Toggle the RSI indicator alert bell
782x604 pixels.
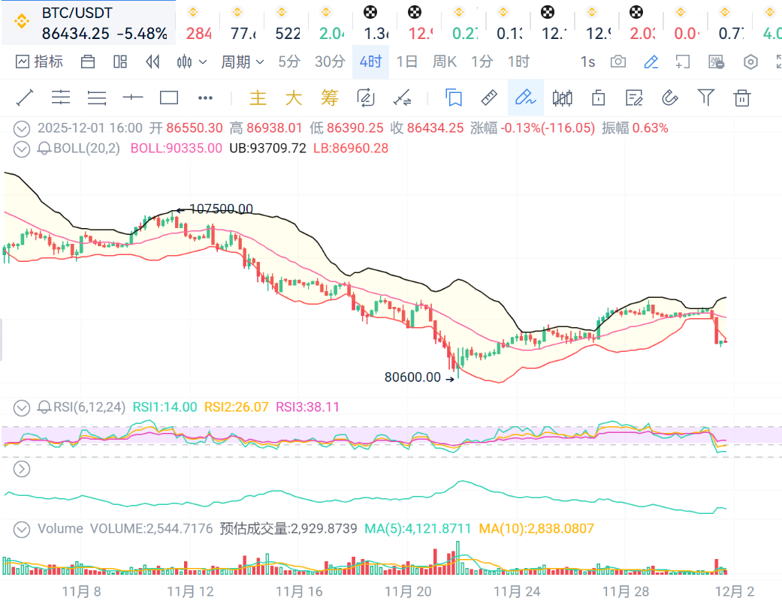pos(44,407)
